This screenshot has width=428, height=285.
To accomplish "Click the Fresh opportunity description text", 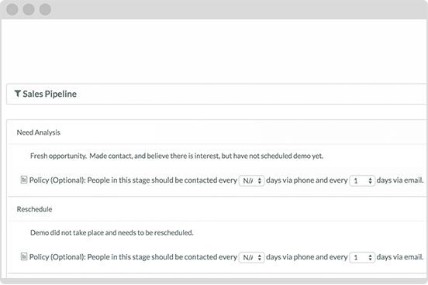I will (177, 156).
